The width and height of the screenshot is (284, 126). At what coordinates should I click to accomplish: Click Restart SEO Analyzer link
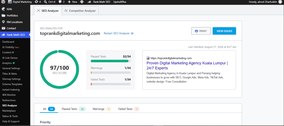click(x=117, y=33)
